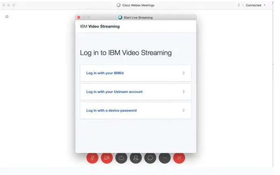Screen dimensions: 280x175
Task: Expand the chevron on the device password row
Action: (x=183, y=111)
